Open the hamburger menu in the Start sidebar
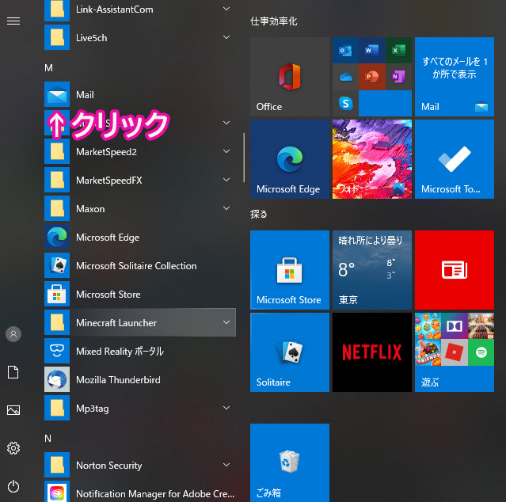This screenshot has height=502, width=506. click(13, 21)
